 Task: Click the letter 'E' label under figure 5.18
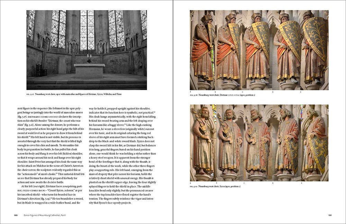click(x=301, y=92)
